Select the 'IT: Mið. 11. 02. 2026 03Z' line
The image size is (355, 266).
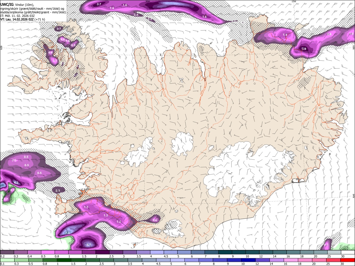pos(17,16)
